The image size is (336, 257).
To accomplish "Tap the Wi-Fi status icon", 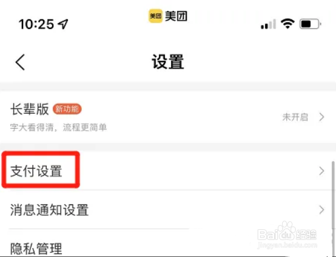I will [x=288, y=24].
